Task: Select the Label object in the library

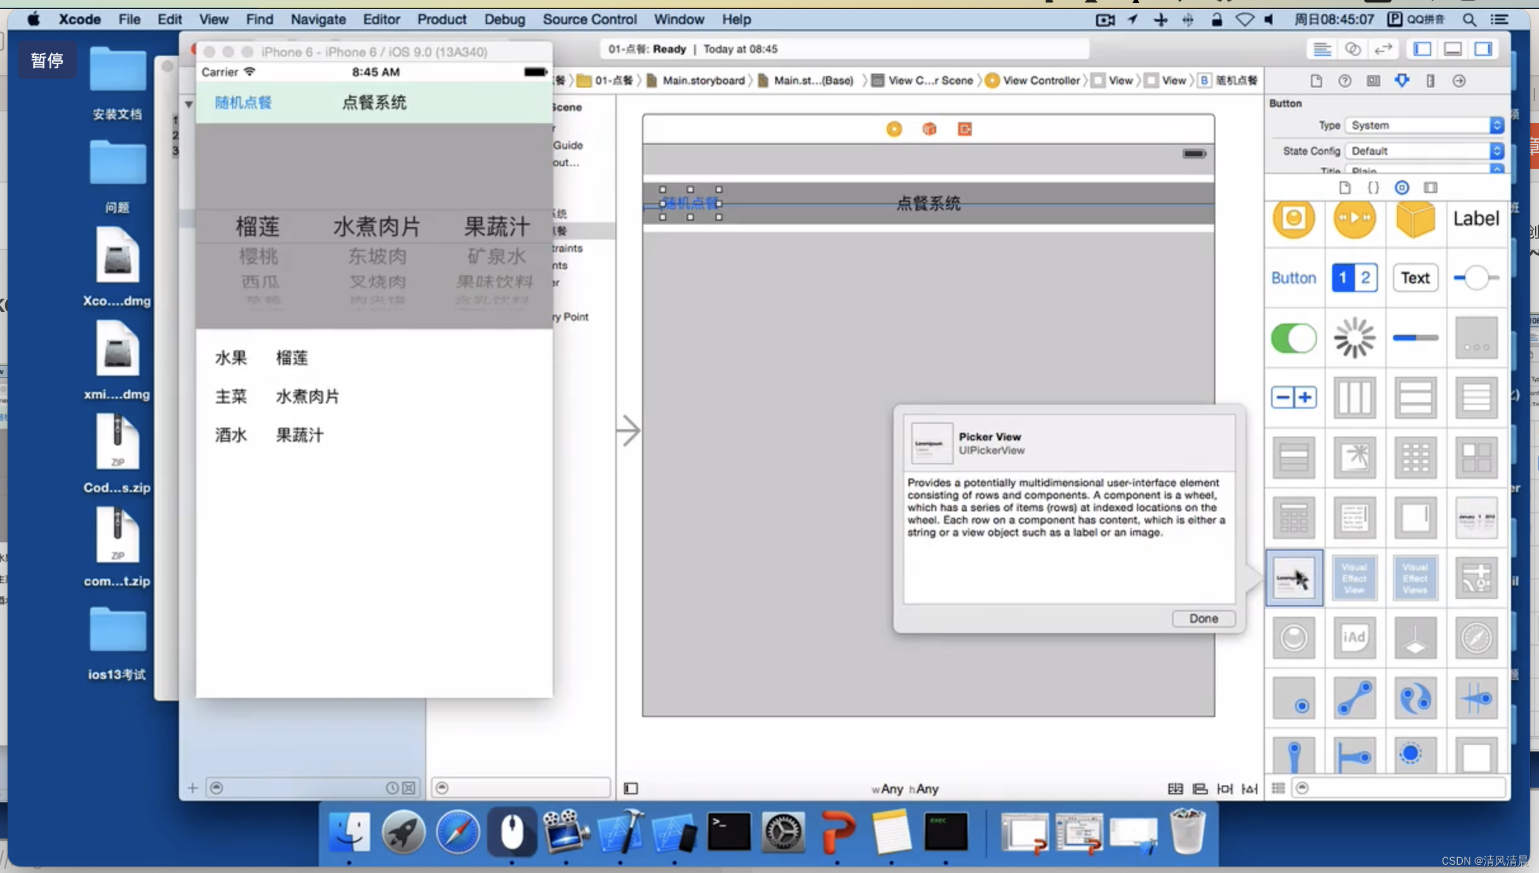Action: 1476,218
